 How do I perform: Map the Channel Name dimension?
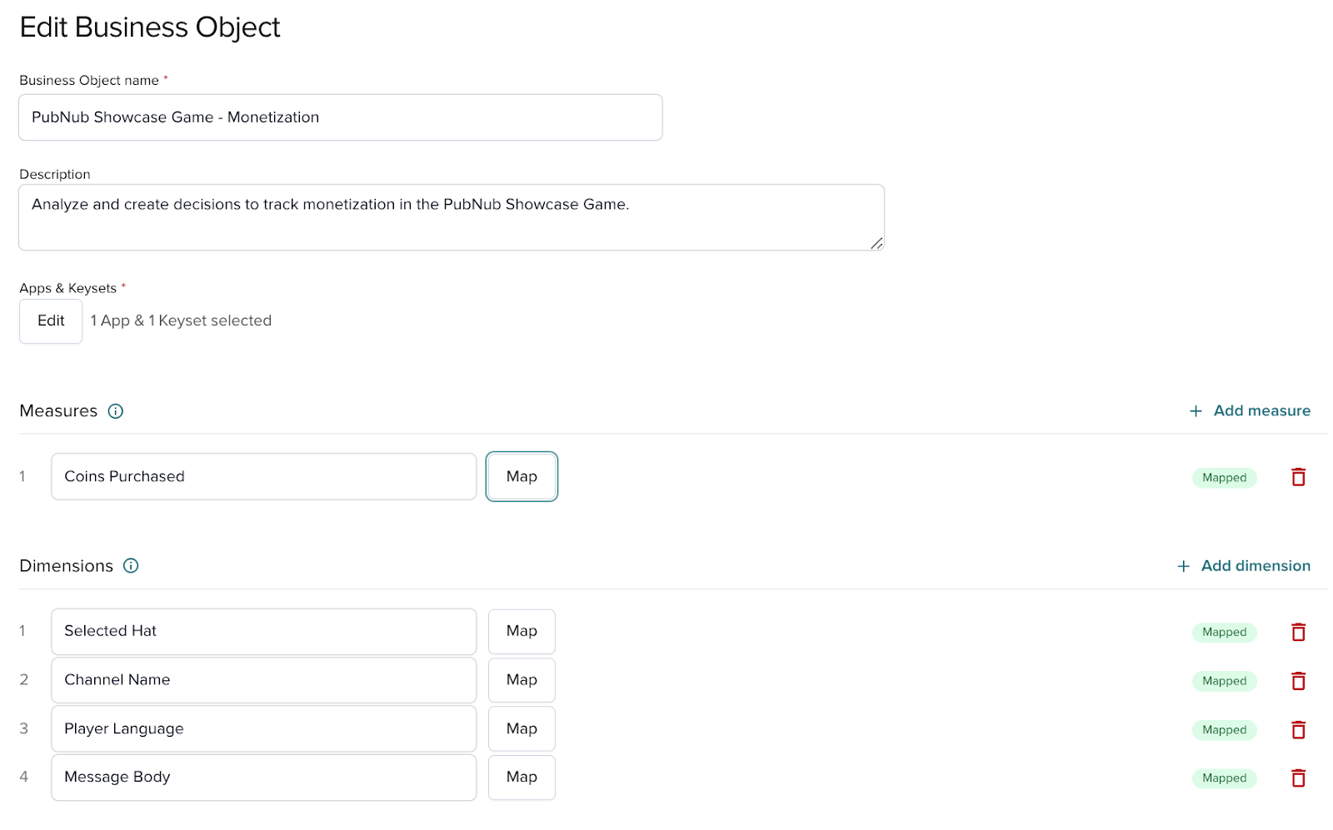click(x=522, y=680)
